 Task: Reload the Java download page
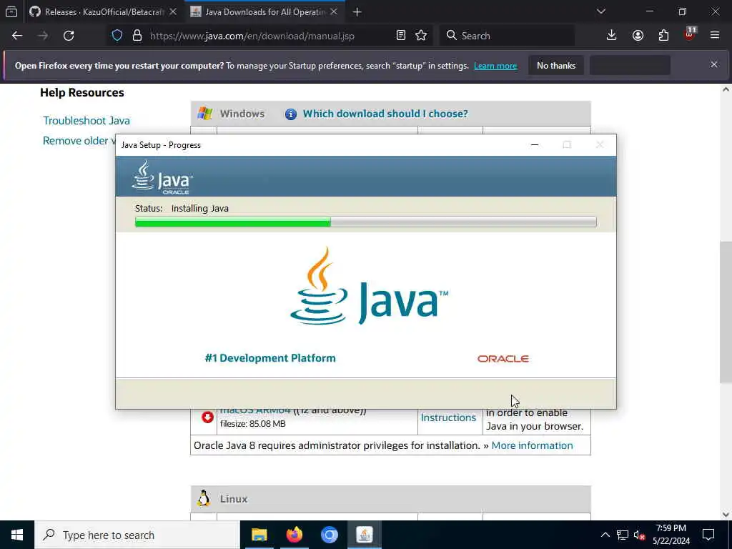69,36
